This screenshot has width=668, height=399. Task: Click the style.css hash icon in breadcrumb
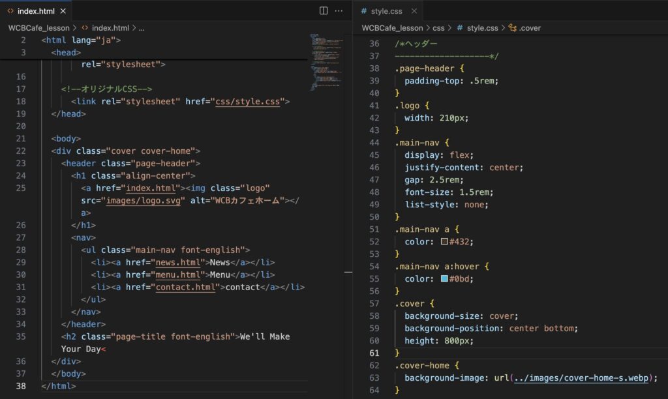(460, 28)
